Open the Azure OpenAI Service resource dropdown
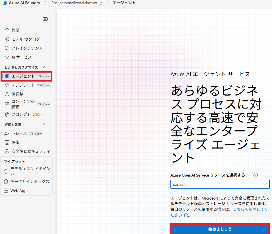The image size is (272, 234). click(220, 184)
